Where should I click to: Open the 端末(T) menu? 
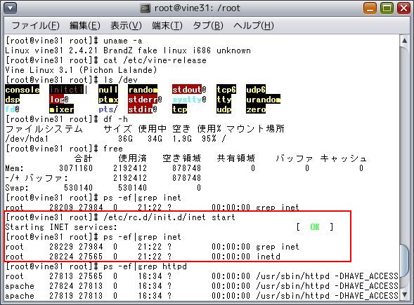(x=167, y=25)
